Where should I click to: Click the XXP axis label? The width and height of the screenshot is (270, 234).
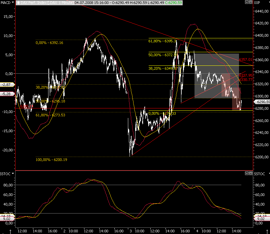pos(257,3)
